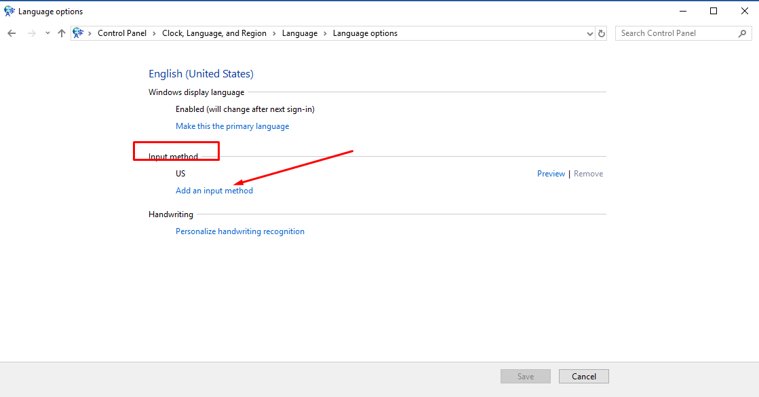Viewport: 759px width, 397px height.
Task: Open the Recent locations dropdown arrow
Action: coord(47,33)
